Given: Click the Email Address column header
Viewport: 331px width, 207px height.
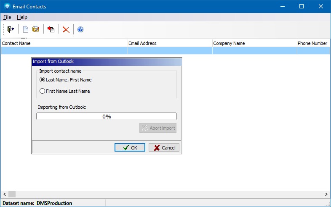Looking at the screenshot, I should (x=170, y=43).
